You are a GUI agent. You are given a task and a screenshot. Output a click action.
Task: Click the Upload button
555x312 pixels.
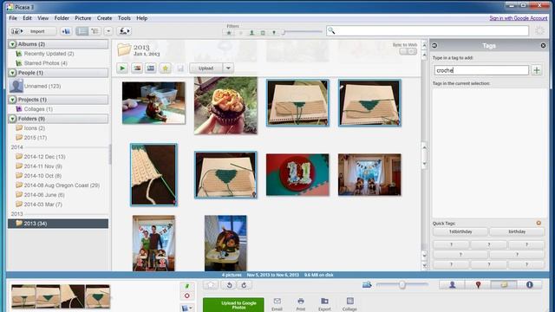206,68
